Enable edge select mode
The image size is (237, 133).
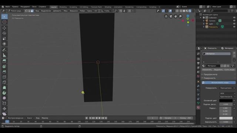point(29,11)
